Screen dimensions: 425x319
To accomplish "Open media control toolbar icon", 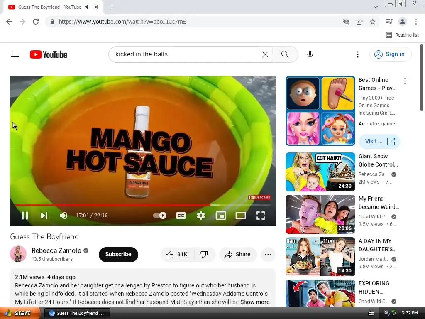I will [x=389, y=22].
